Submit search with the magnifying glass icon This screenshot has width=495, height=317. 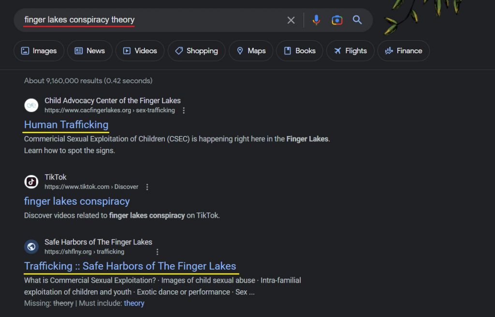tap(357, 20)
